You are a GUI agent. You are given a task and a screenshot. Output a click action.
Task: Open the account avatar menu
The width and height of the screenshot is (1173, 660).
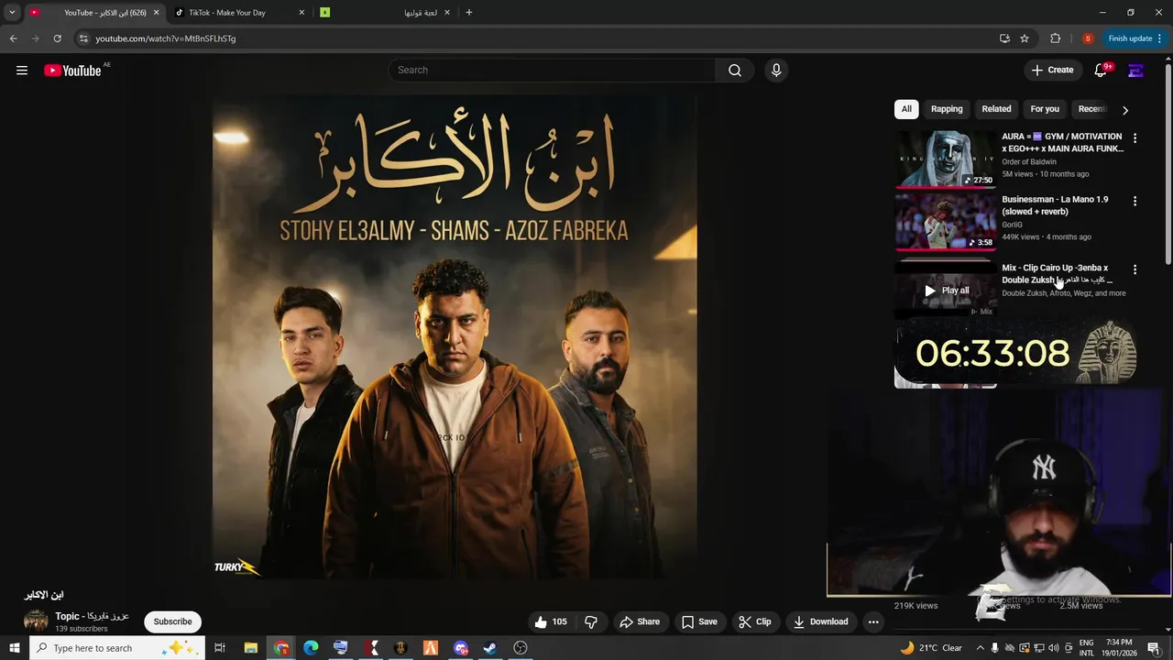(1135, 71)
